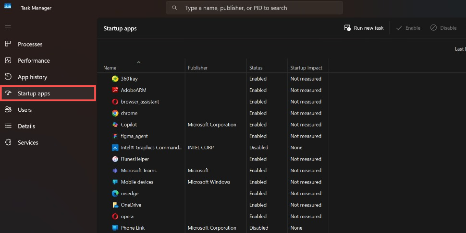This screenshot has height=233, width=466.
Task: Sort by the Status column header
Action: tap(256, 68)
